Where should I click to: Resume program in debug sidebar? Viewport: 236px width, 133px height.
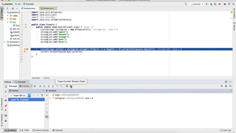tap(6, 92)
